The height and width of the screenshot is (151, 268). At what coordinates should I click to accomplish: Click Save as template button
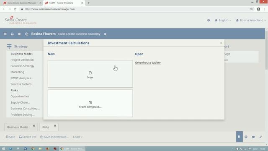tap(54, 137)
